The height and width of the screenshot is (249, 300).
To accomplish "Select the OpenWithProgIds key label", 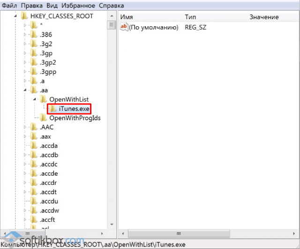I will pyautogui.click(x=75, y=118).
